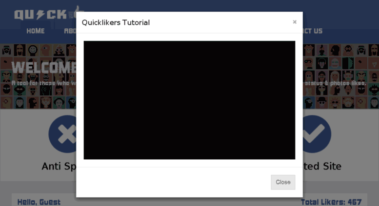The width and height of the screenshot is (379, 206).
Task: Select the spiky sun-shaped avatar
Action: (x=335, y=102)
